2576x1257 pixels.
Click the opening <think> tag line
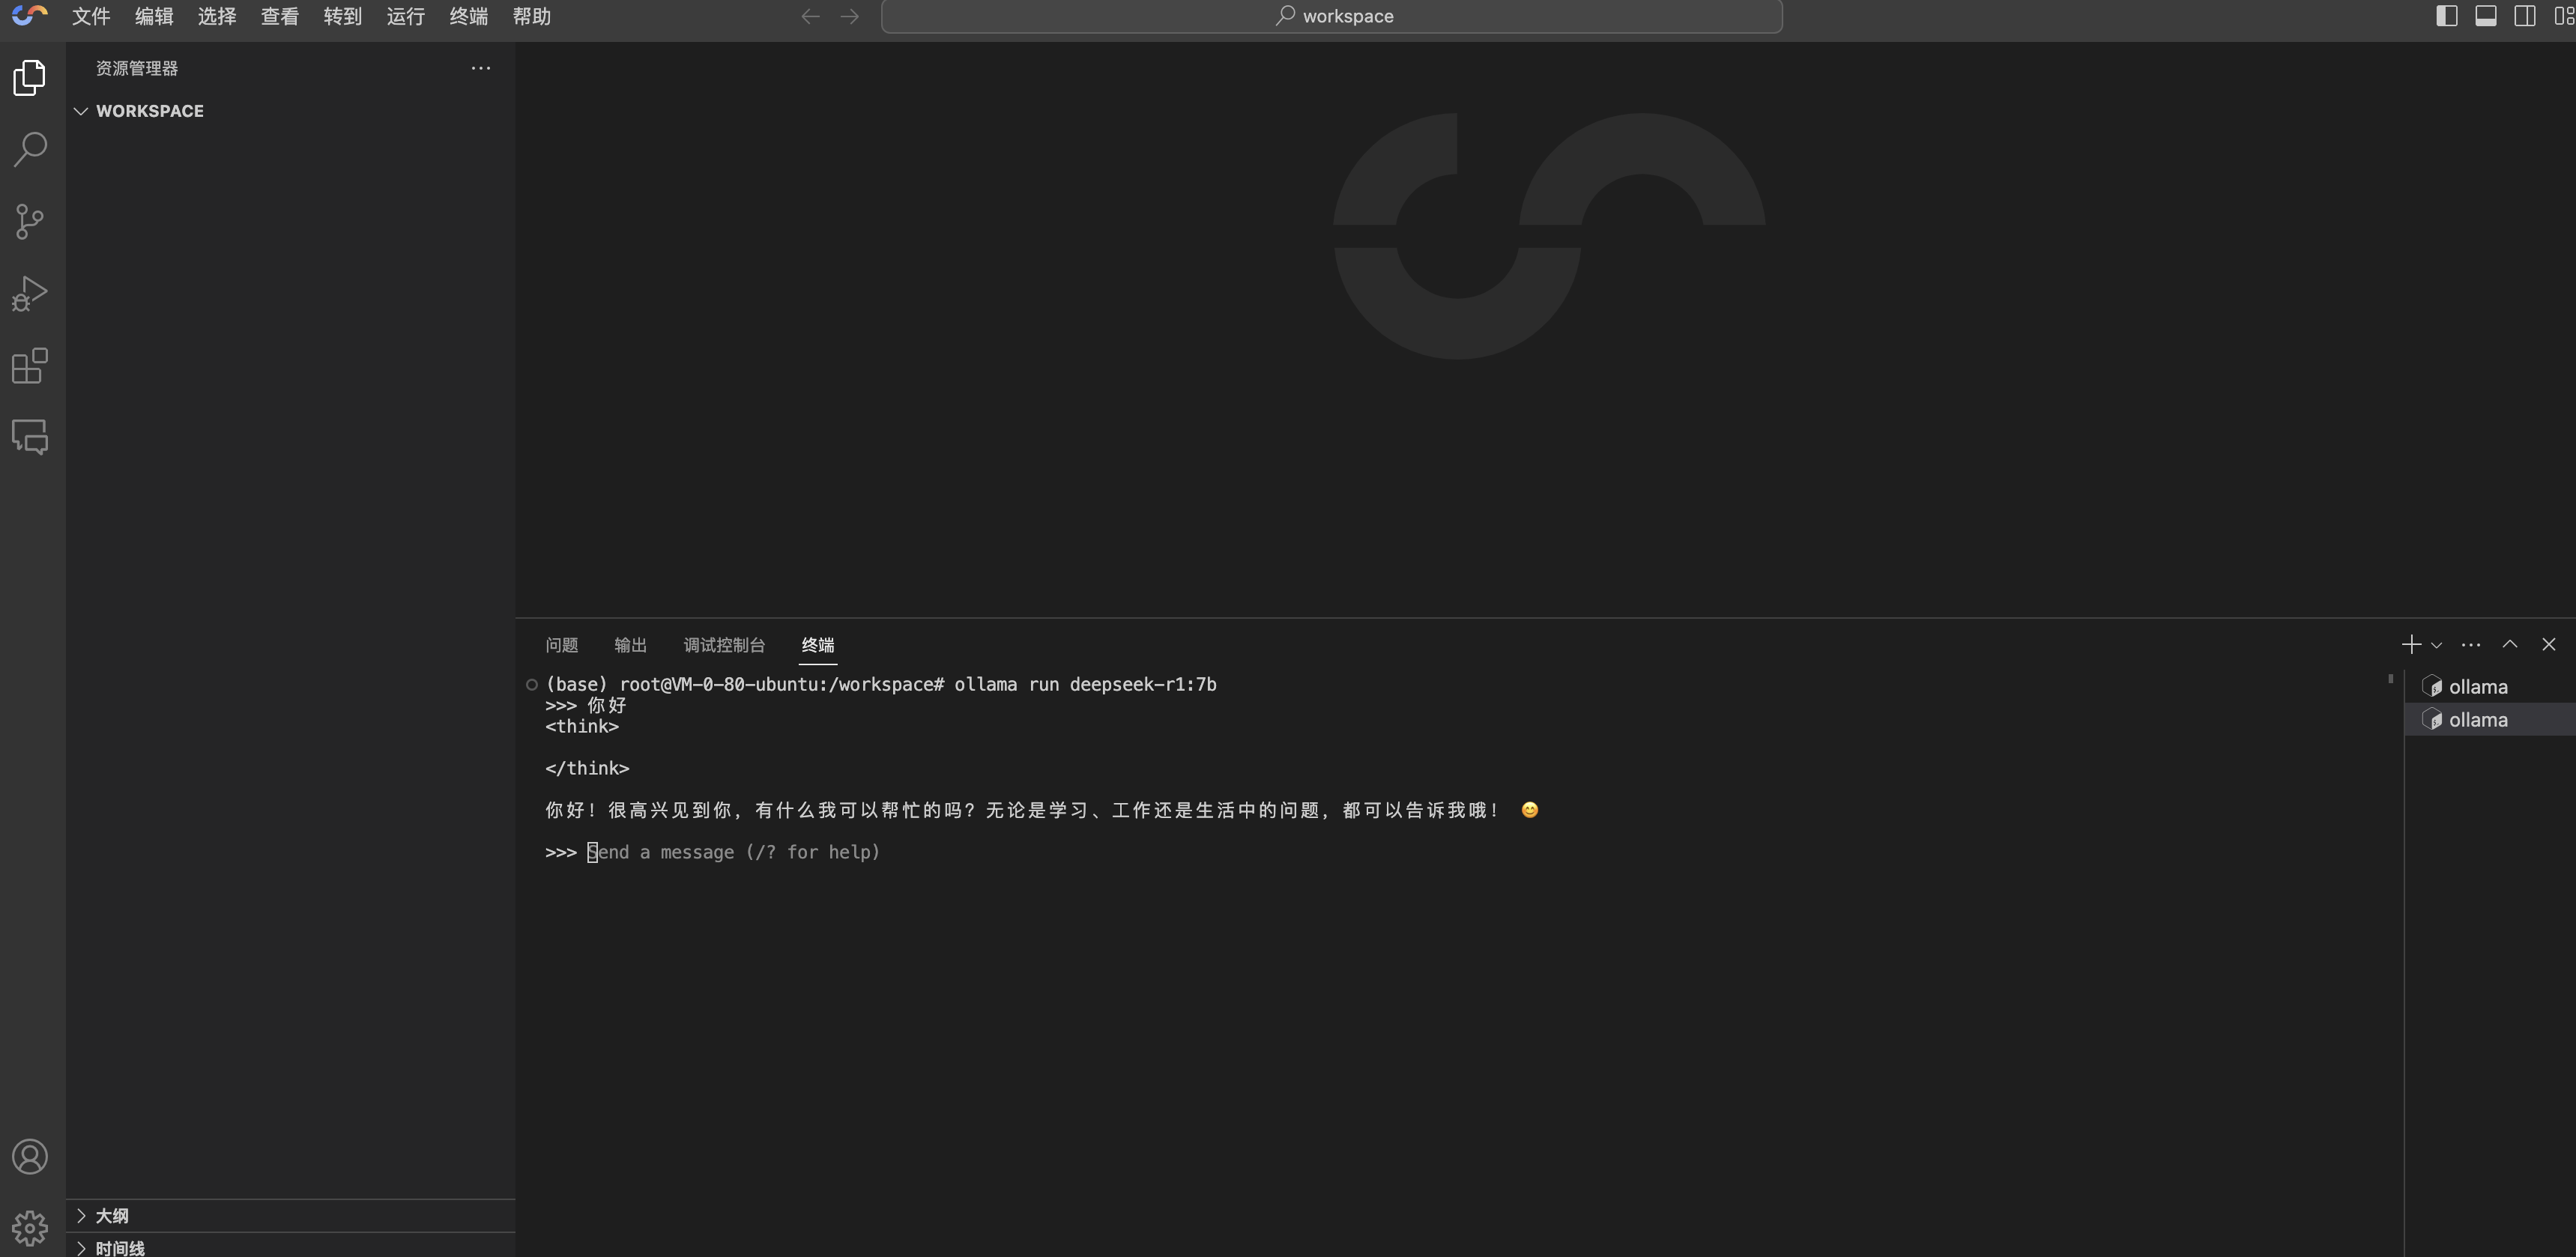pos(582,726)
